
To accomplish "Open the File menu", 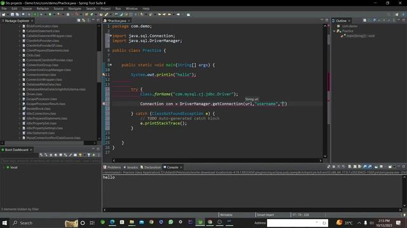I will pyautogui.click(x=4, y=8).
